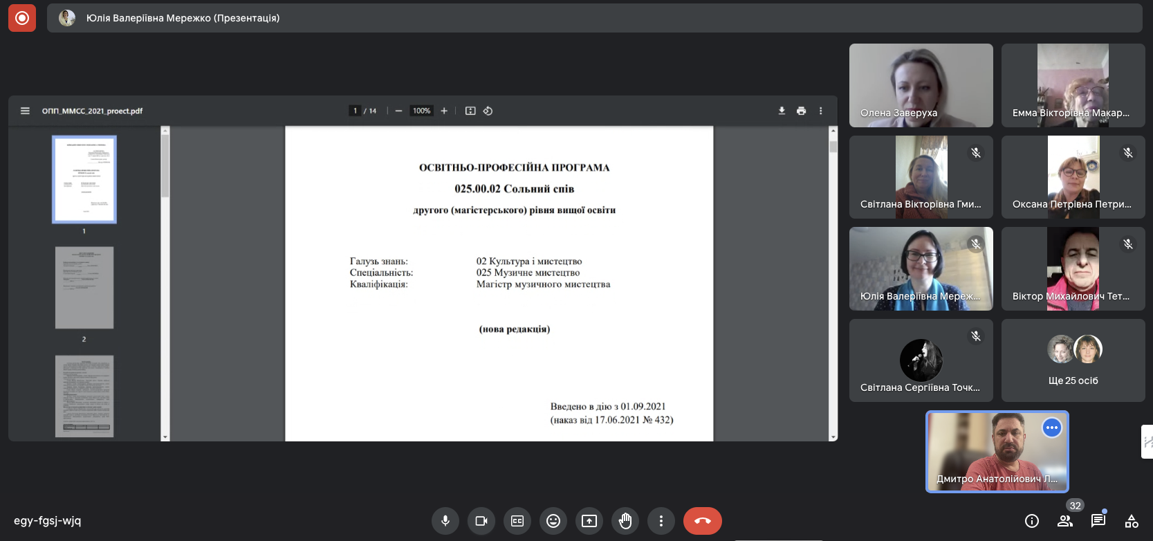Print the document using the printer icon
Viewport: 1153px width, 541px height.
click(x=801, y=111)
